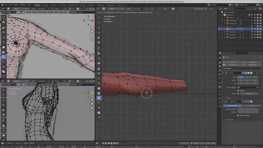Select the Cursor tool in the red arm viewport
Image resolution: width=263 pixels, height=148 pixels.
click(x=99, y=22)
